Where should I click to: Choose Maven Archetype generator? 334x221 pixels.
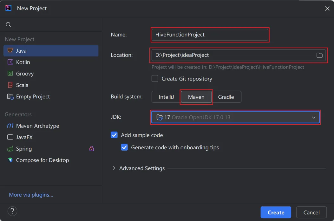51,126
